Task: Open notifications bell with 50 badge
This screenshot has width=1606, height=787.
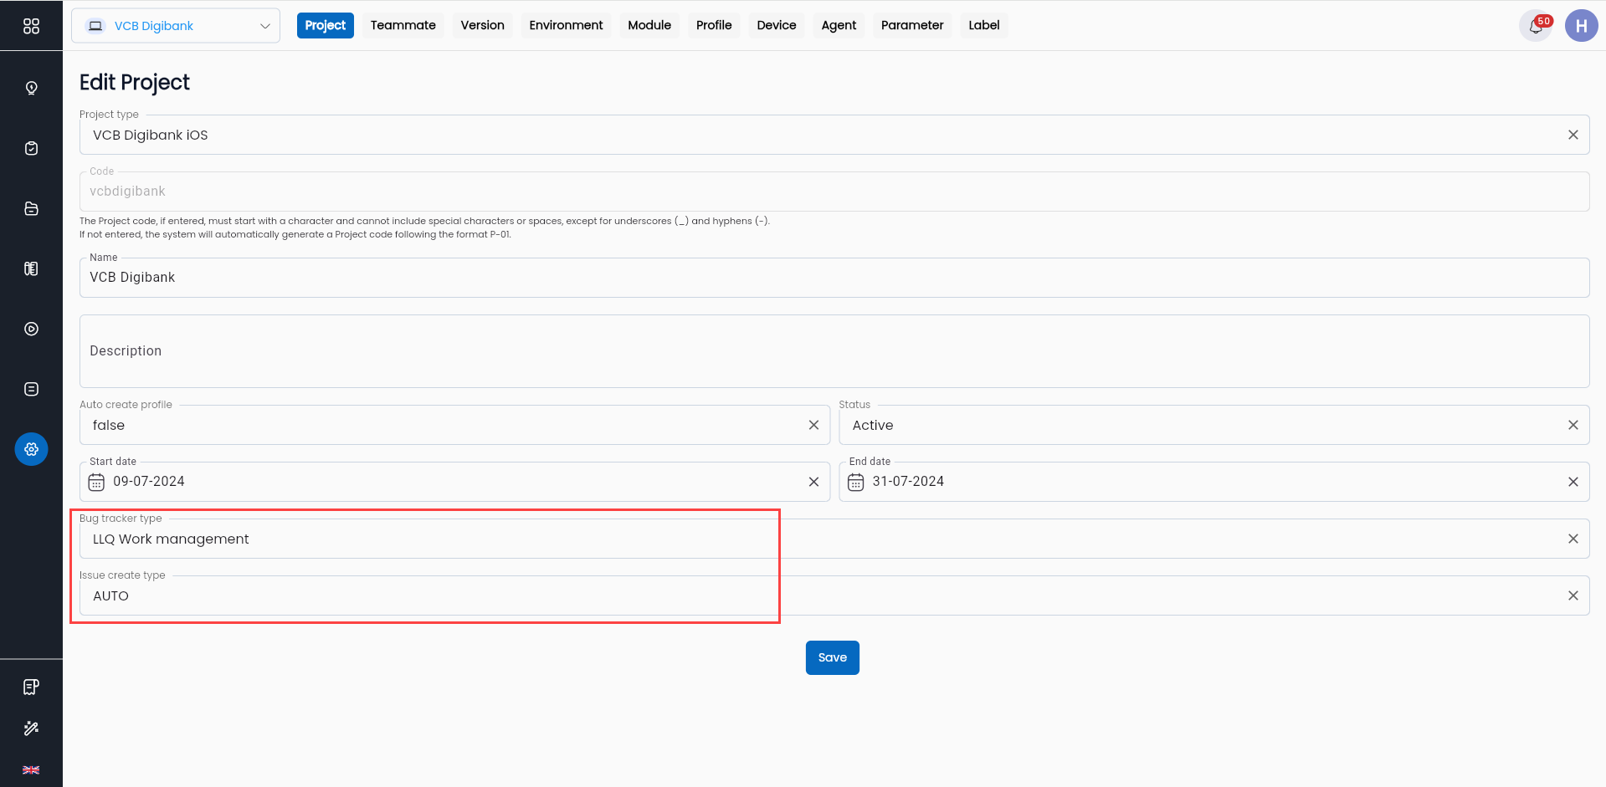Action: 1536,26
